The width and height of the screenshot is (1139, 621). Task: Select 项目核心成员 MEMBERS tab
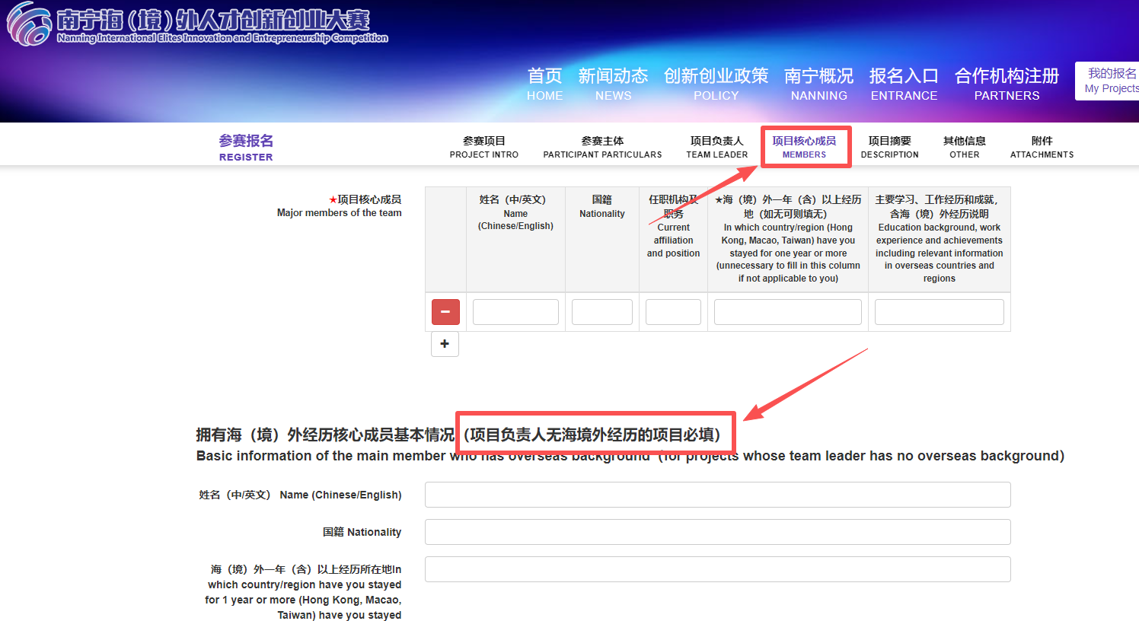coord(804,147)
